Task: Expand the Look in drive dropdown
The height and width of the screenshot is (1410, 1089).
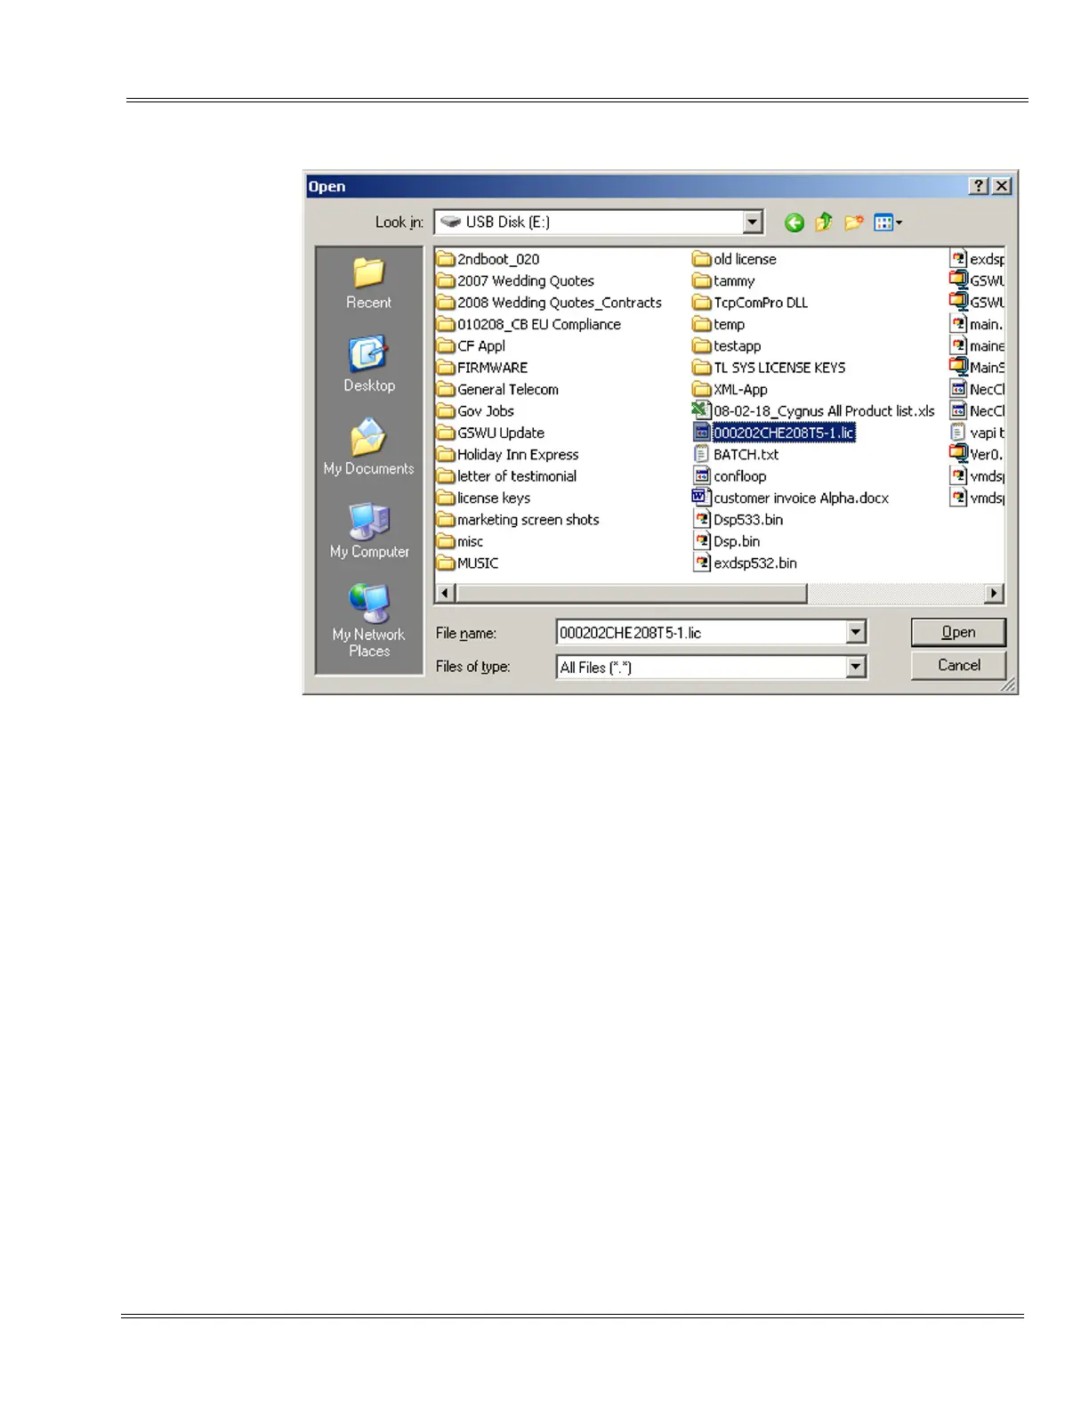Action: (x=753, y=222)
